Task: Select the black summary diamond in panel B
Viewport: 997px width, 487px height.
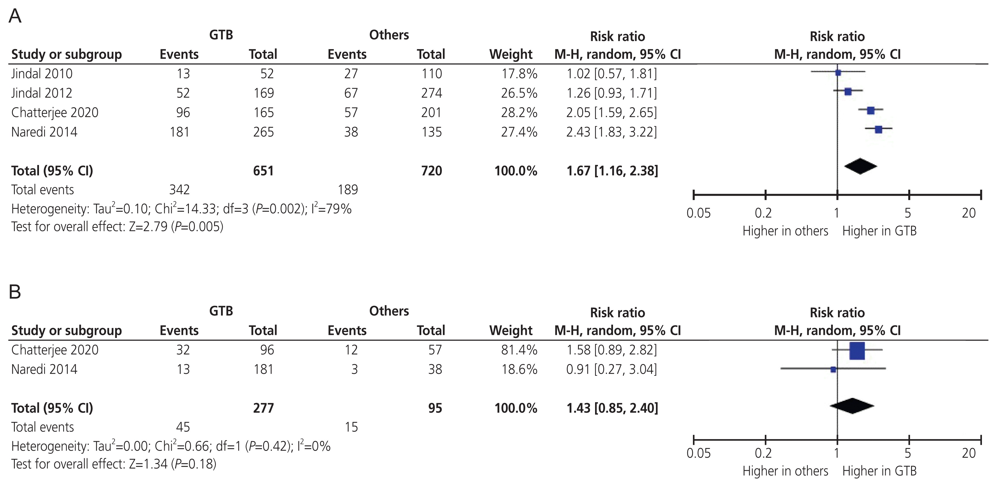Action: click(x=852, y=406)
